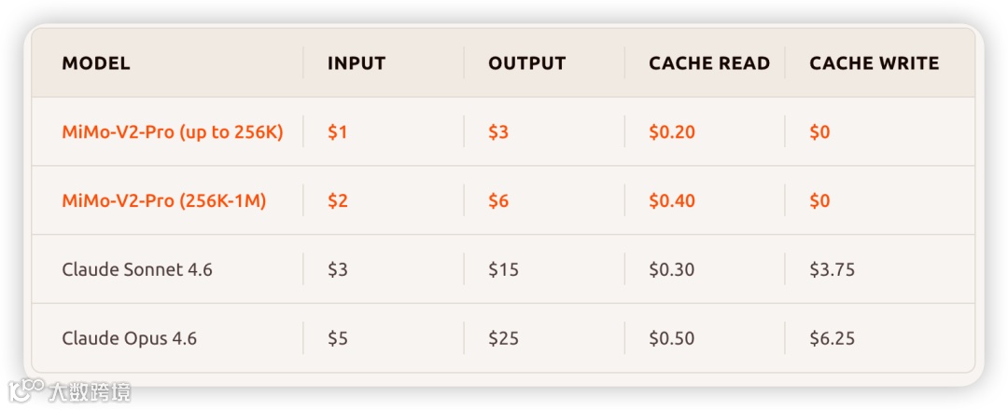Click the $0.40 cache read price
The width and height of the screenshot is (1008, 410).
pyautogui.click(x=672, y=201)
